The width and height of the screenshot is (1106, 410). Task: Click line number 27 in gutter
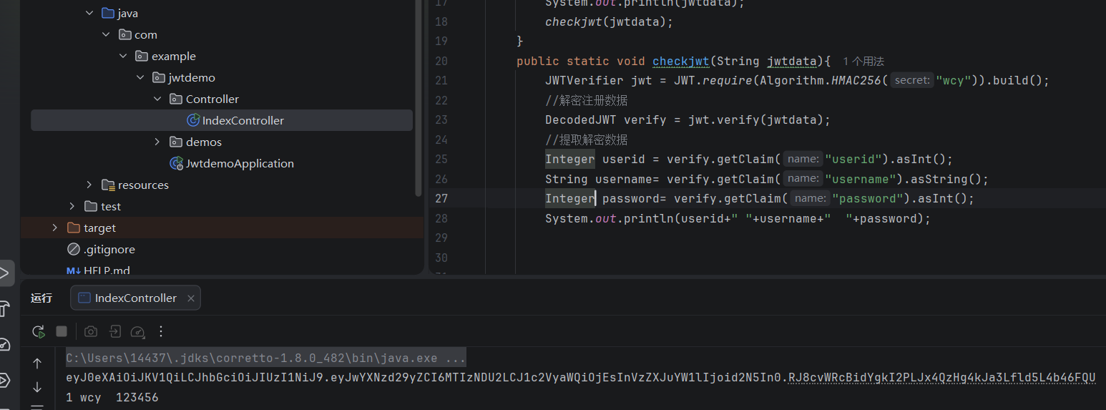pyautogui.click(x=441, y=198)
